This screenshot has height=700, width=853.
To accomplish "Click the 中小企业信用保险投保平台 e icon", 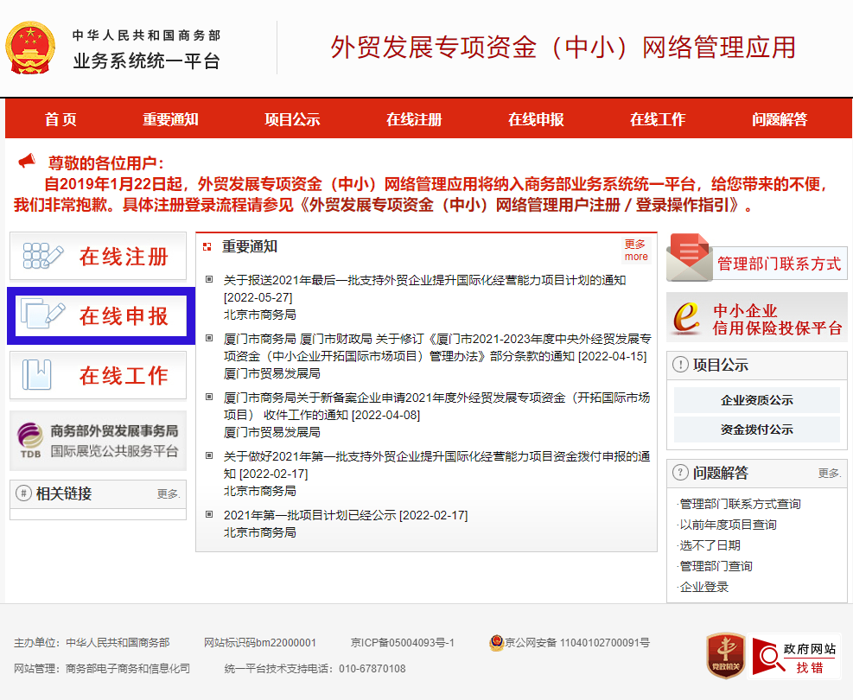I will click(688, 317).
